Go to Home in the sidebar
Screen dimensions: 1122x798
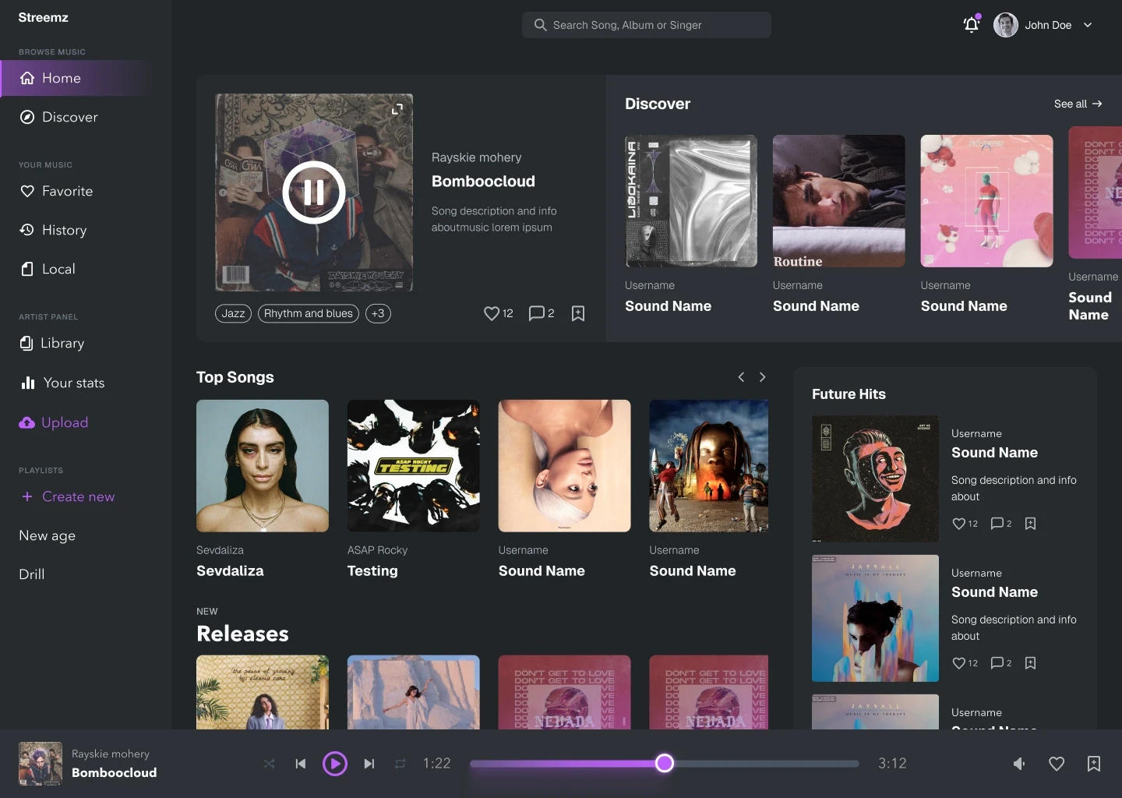pos(78,78)
